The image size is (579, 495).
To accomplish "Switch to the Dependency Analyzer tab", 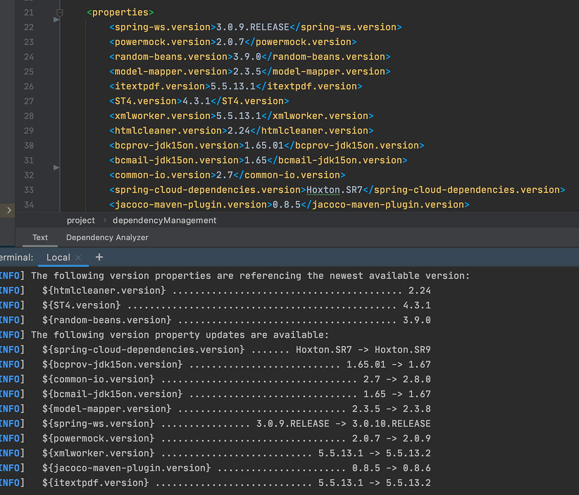I will tap(107, 237).
